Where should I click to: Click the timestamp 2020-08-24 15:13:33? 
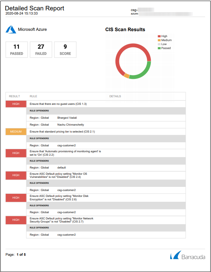[21, 13]
